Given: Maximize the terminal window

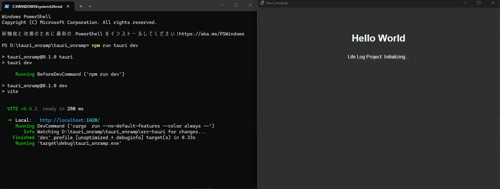Looking at the screenshot, I should point(236,5).
